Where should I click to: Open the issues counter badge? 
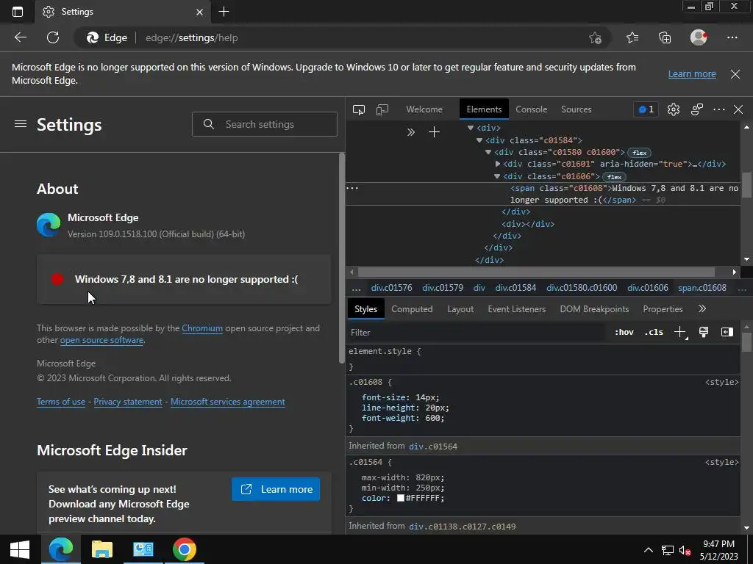point(646,109)
